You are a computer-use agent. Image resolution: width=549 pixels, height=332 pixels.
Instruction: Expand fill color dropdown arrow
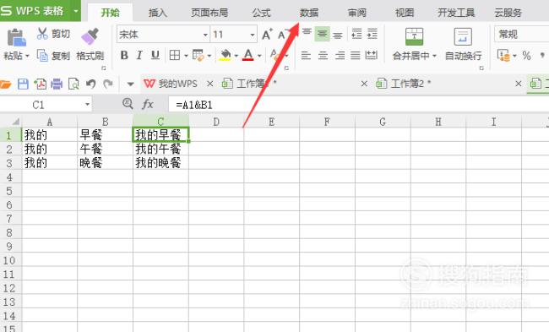236,56
